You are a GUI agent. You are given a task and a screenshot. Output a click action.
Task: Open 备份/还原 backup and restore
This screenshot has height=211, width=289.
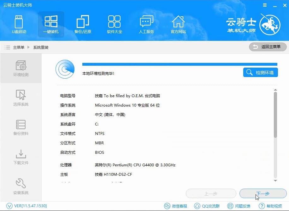point(83,24)
